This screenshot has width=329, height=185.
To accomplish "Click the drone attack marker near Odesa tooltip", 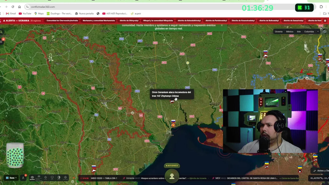I will (172, 101).
